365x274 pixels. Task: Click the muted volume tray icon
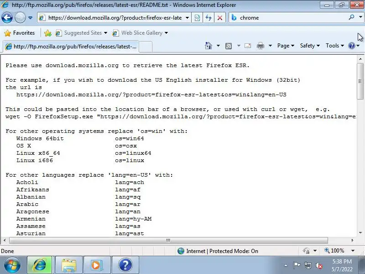(x=318, y=265)
